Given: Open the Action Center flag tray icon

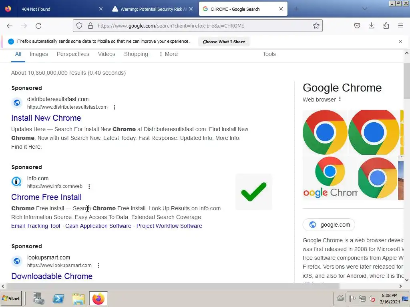Looking at the screenshot, I should click(352, 298).
